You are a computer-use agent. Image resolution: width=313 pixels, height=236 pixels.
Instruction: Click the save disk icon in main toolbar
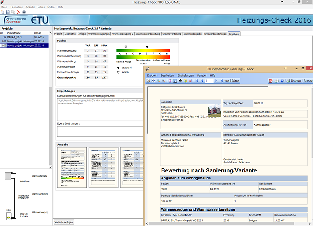pos(8,12)
